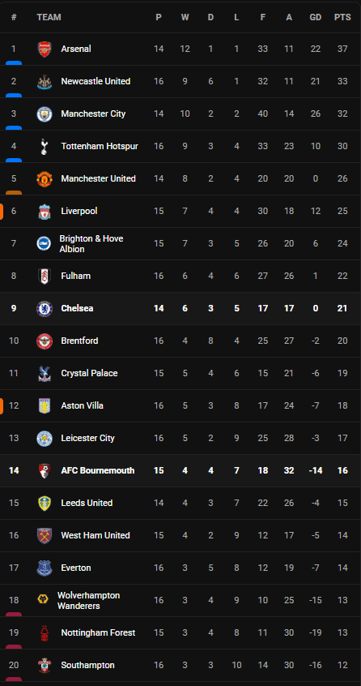
Task: Click the Wolverhampton Wanderers wolf logo
Action: click(43, 600)
